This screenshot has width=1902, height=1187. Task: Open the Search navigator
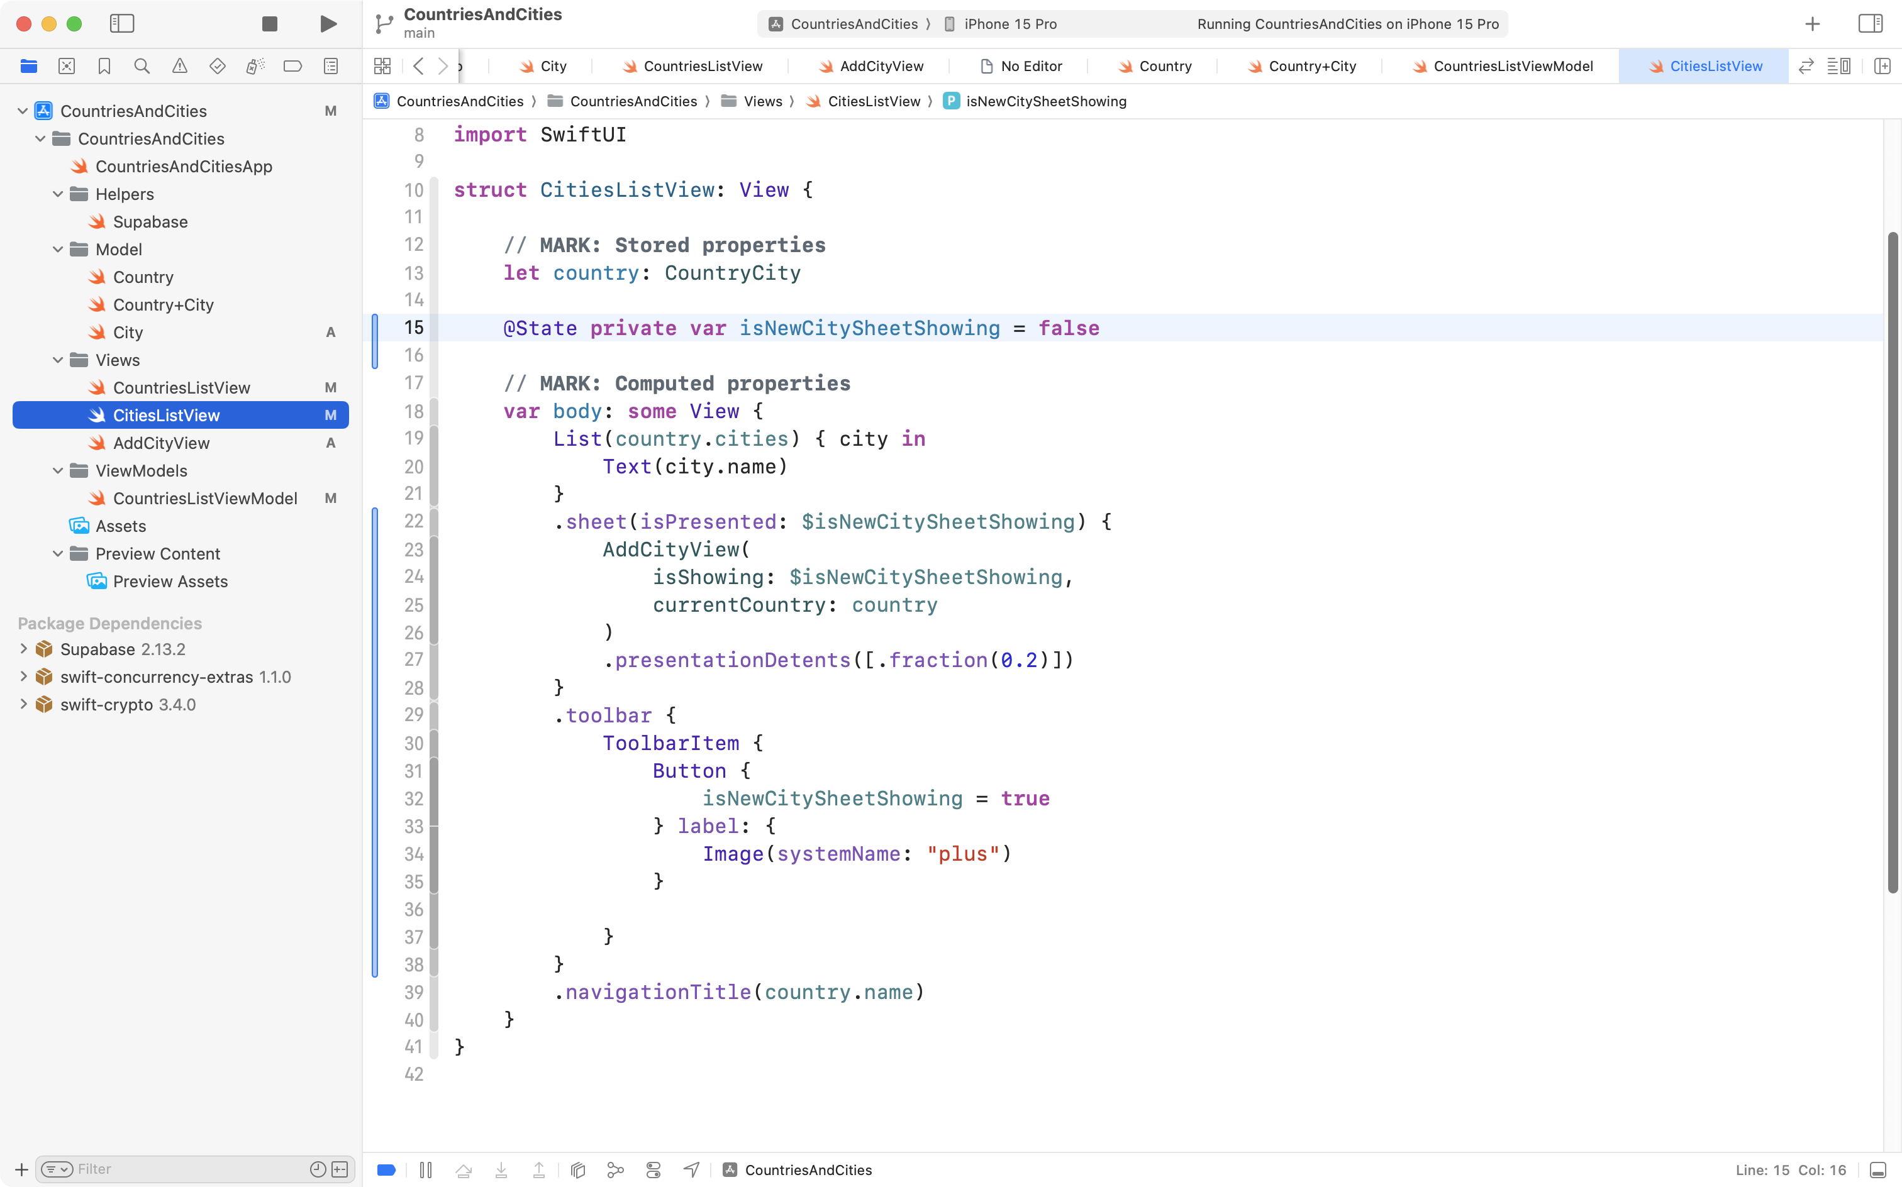point(142,66)
